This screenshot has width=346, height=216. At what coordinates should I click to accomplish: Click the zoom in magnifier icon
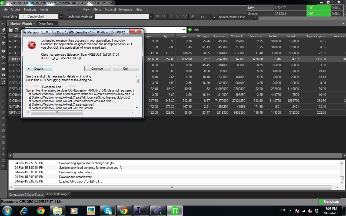click(158, 17)
